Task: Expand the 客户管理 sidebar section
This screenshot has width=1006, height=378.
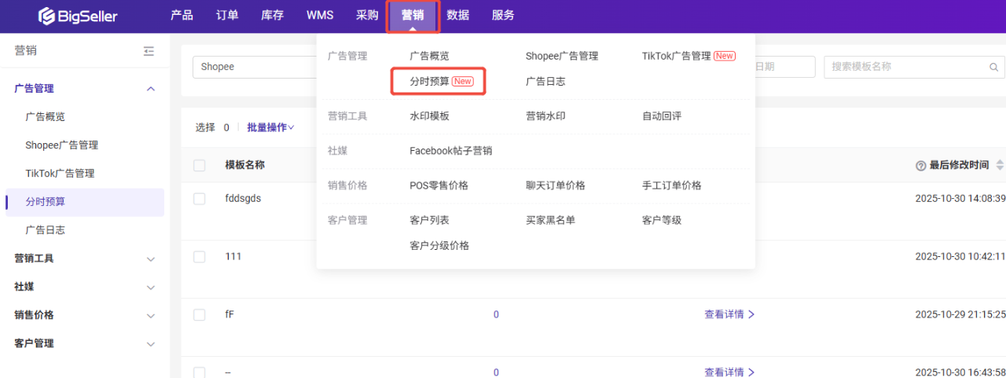Action: click(x=151, y=343)
